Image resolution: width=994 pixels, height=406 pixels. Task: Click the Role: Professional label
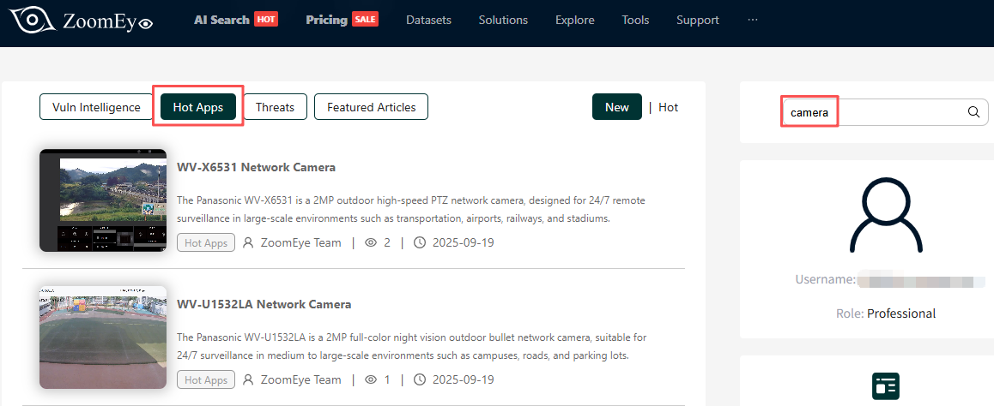886,313
